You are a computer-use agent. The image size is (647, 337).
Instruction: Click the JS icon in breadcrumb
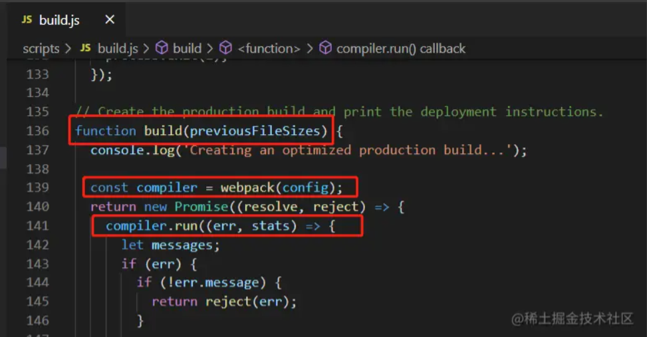pyautogui.click(x=85, y=49)
